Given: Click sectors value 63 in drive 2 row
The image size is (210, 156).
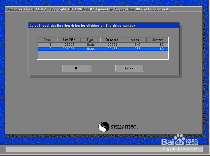Looking at the screenshot, I should point(162,49).
